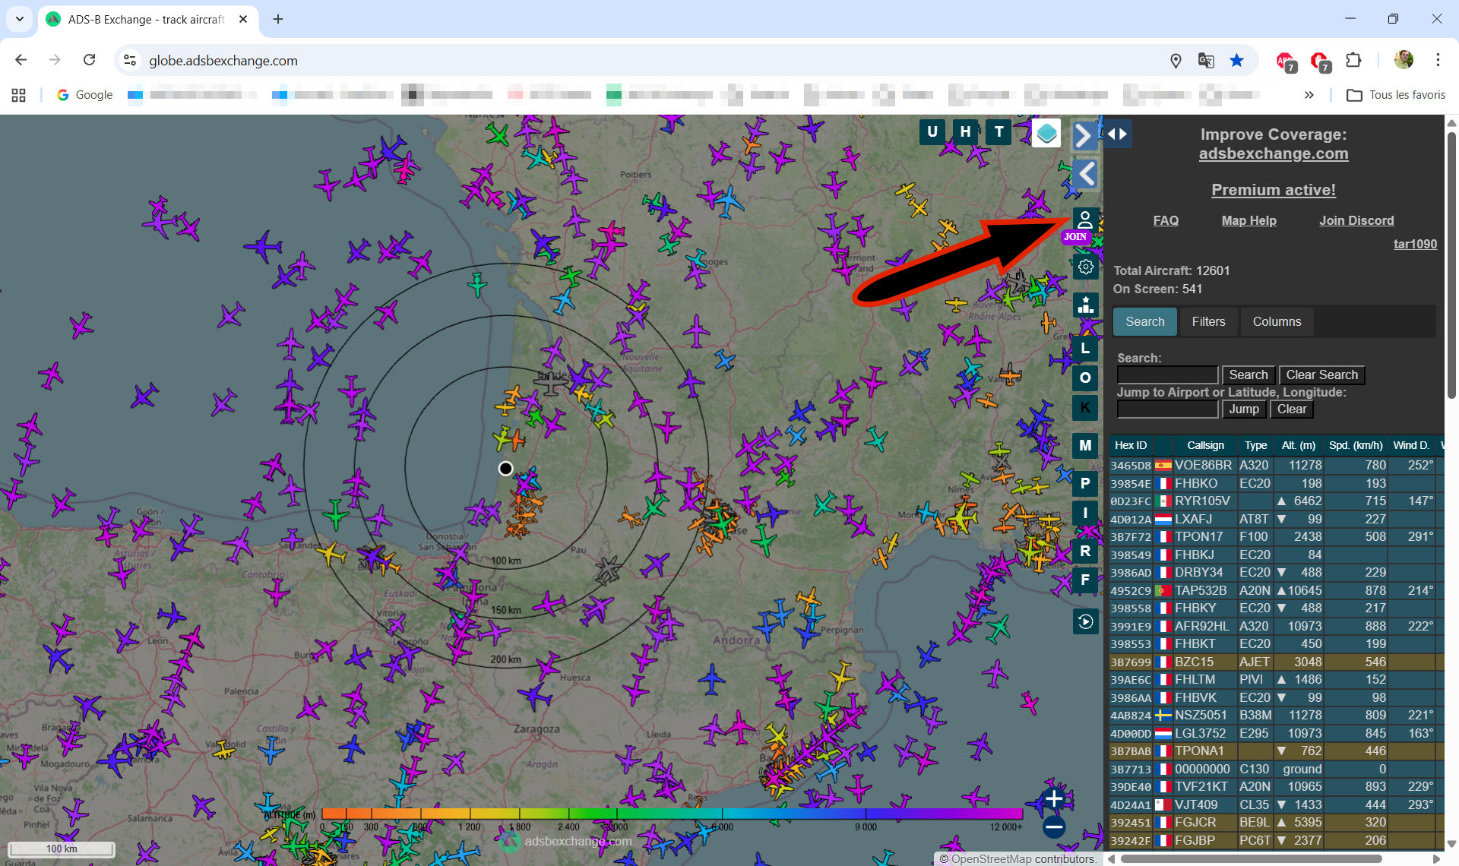The image size is (1459, 866).
Task: Open the JOIN account icon
Action: (x=1085, y=222)
